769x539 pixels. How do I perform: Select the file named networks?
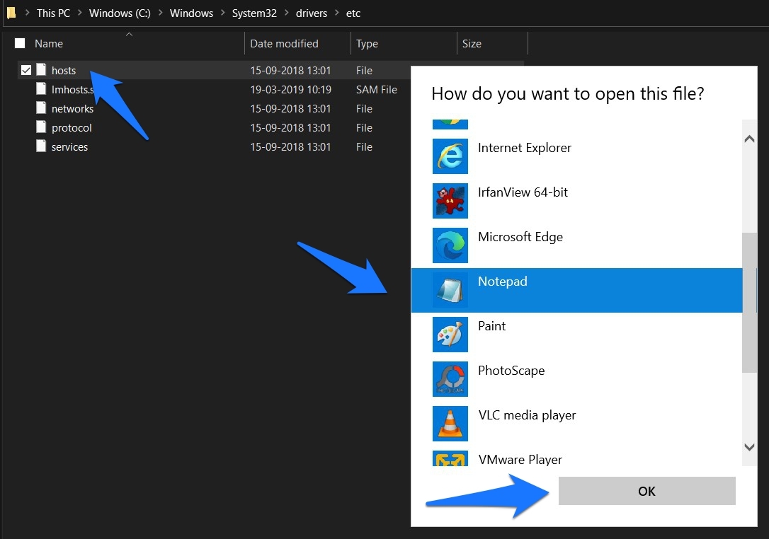tap(73, 109)
